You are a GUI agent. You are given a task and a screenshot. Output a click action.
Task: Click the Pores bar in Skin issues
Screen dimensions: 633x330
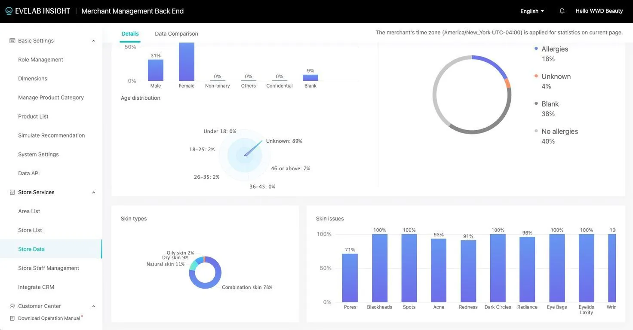pyautogui.click(x=350, y=278)
